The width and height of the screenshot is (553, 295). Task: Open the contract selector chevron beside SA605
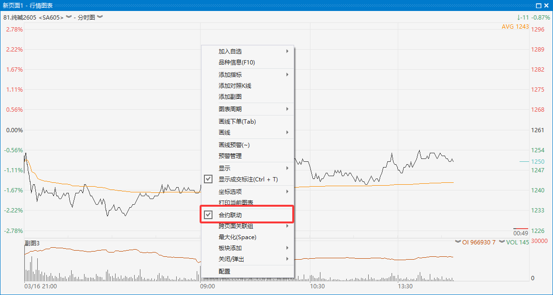tap(69, 17)
